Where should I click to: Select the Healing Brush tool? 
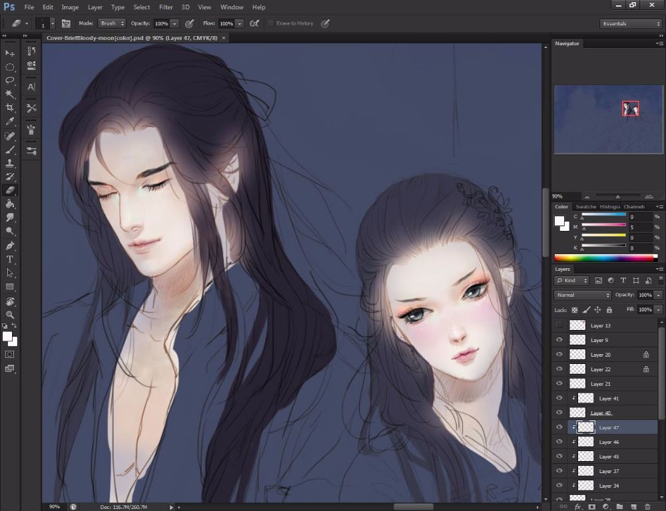click(10, 136)
